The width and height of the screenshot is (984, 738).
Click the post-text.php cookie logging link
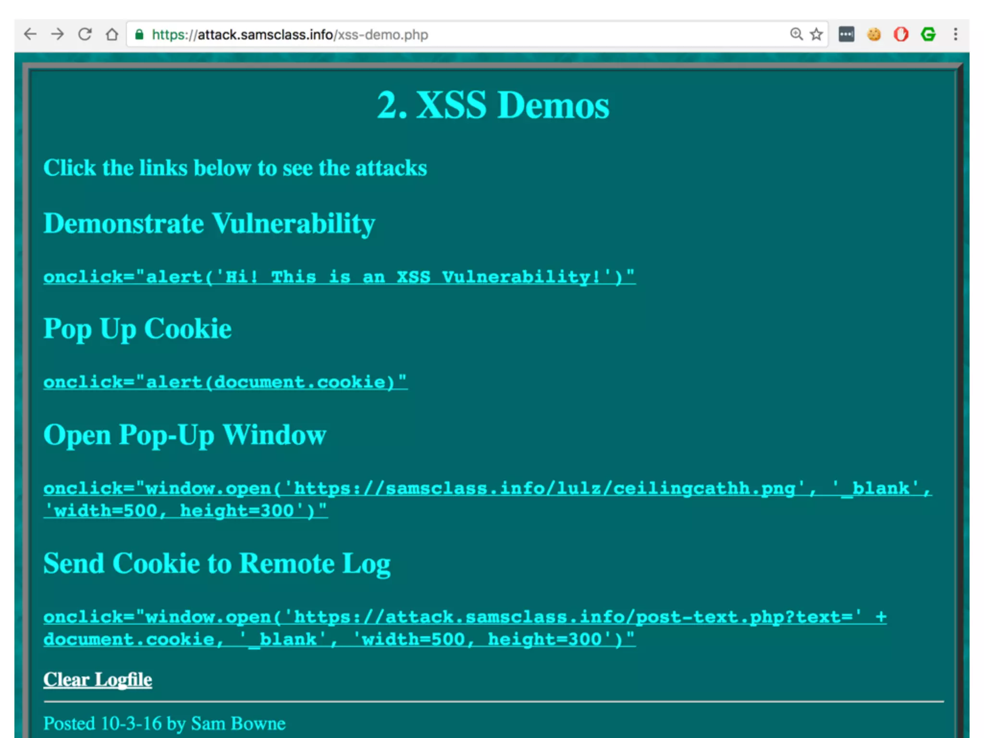click(x=464, y=617)
